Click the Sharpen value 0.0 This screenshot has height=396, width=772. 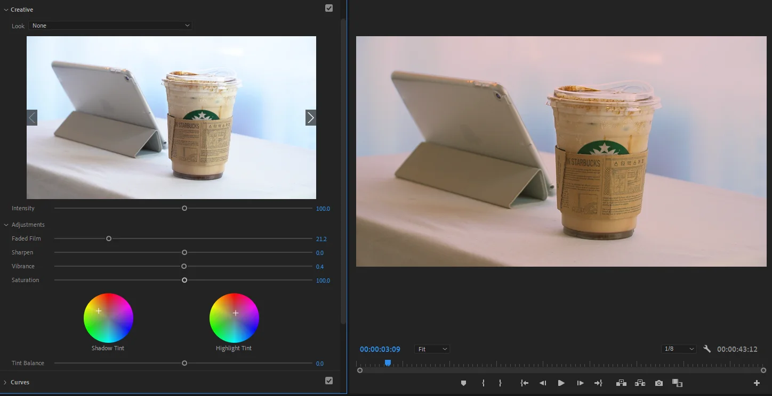[x=320, y=253]
